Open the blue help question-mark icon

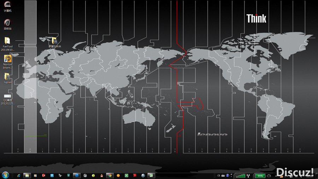pos(228,175)
